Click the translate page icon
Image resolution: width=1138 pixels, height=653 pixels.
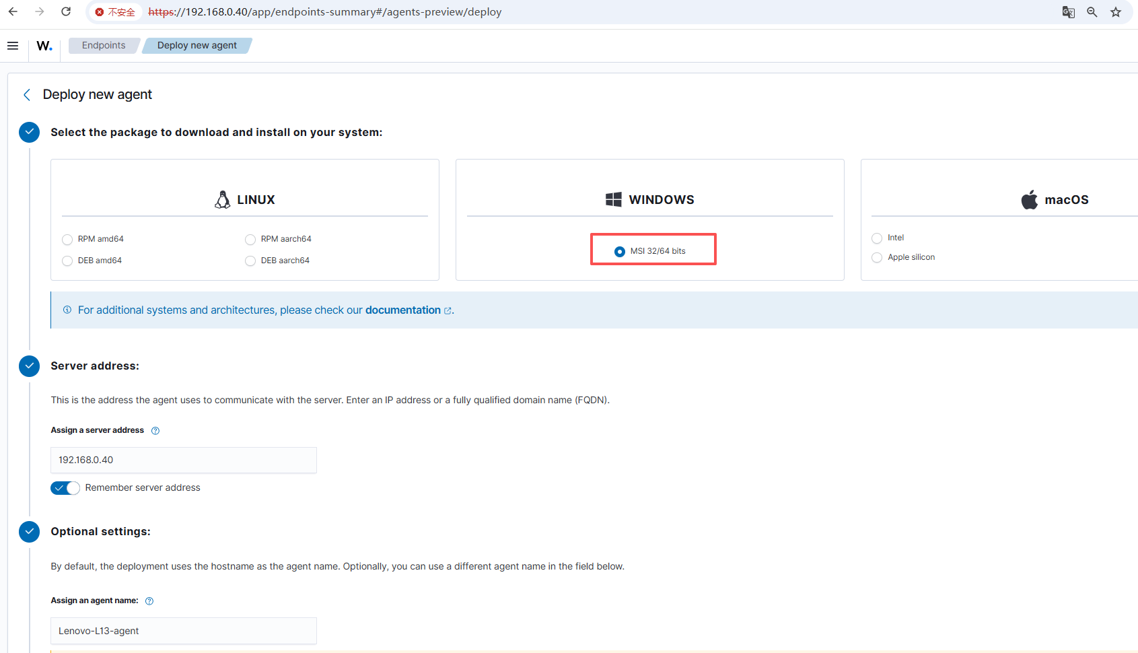pos(1068,12)
